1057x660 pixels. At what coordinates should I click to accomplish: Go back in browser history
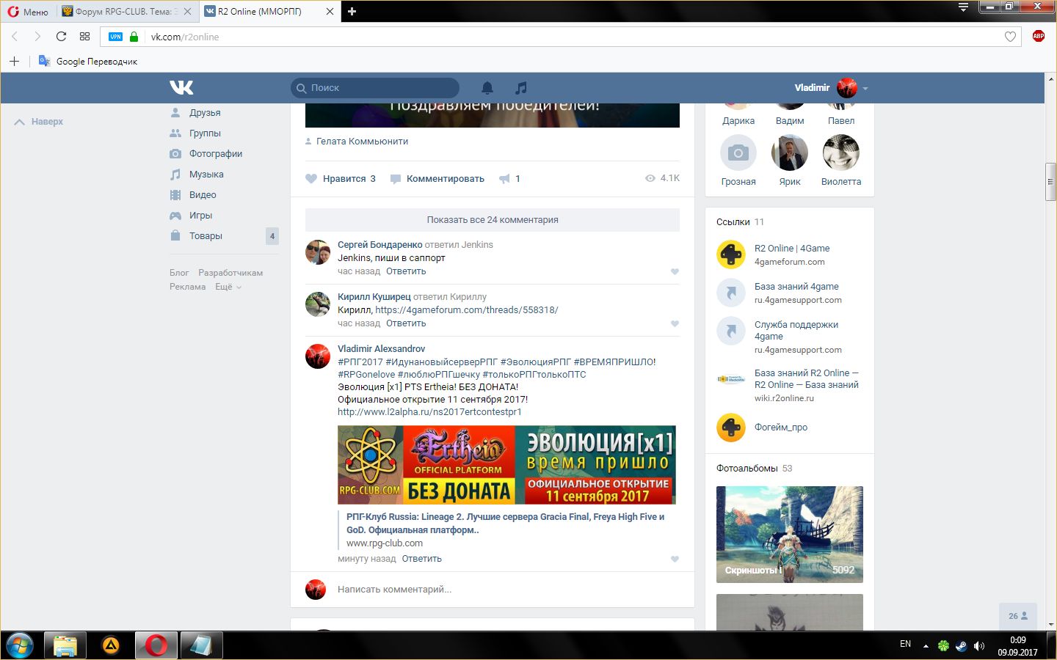15,37
